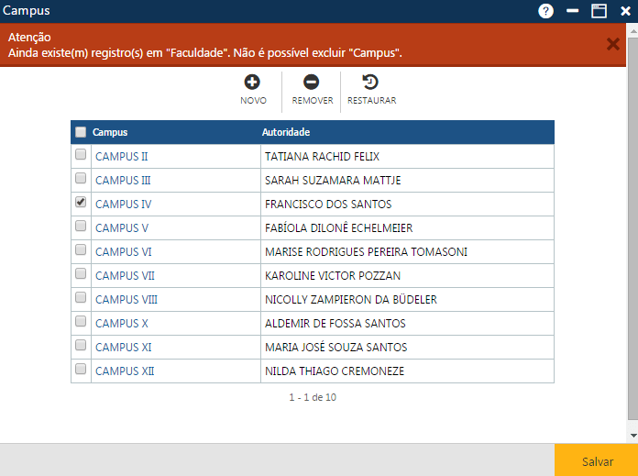638x476 pixels.
Task: Click the total count 10 pagination link
Action: click(331, 397)
